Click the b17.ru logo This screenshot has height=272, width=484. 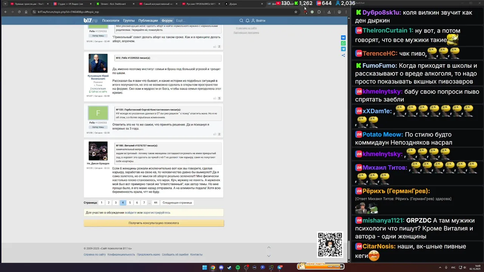point(90,20)
